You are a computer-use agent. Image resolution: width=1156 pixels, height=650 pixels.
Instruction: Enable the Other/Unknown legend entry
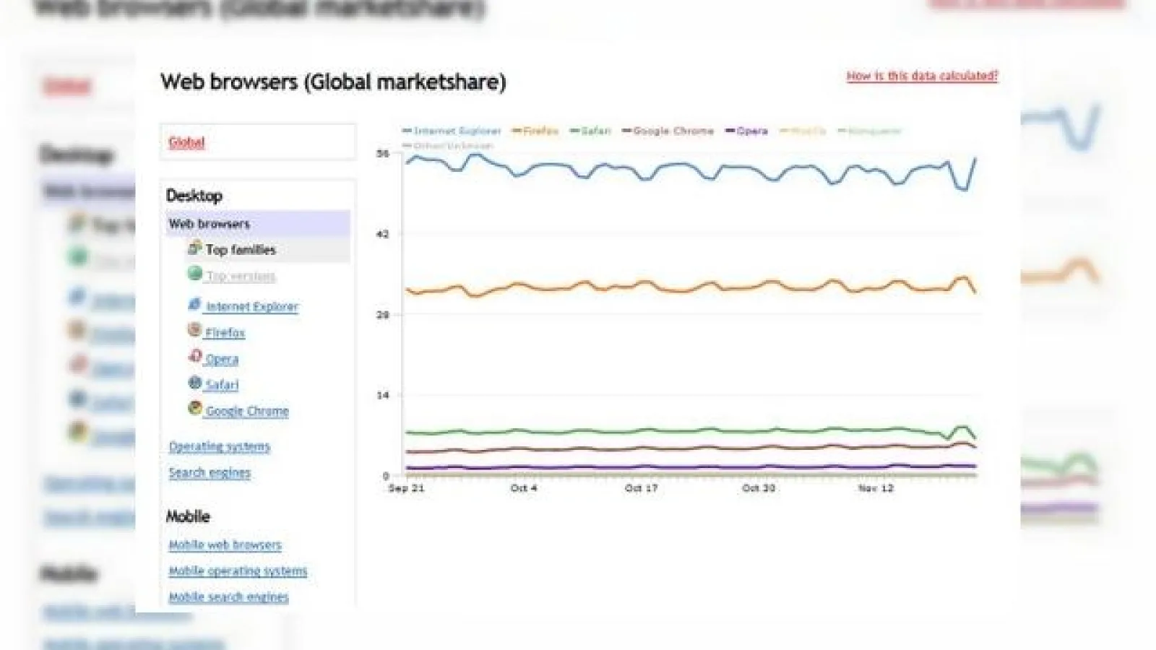448,145
